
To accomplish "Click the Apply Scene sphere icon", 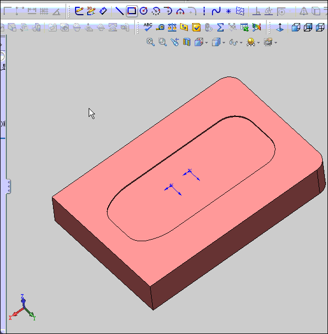I will [251, 42].
